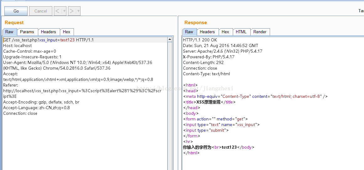
Task: Click the Content-Type: text/html response line
Action: tap(206, 74)
